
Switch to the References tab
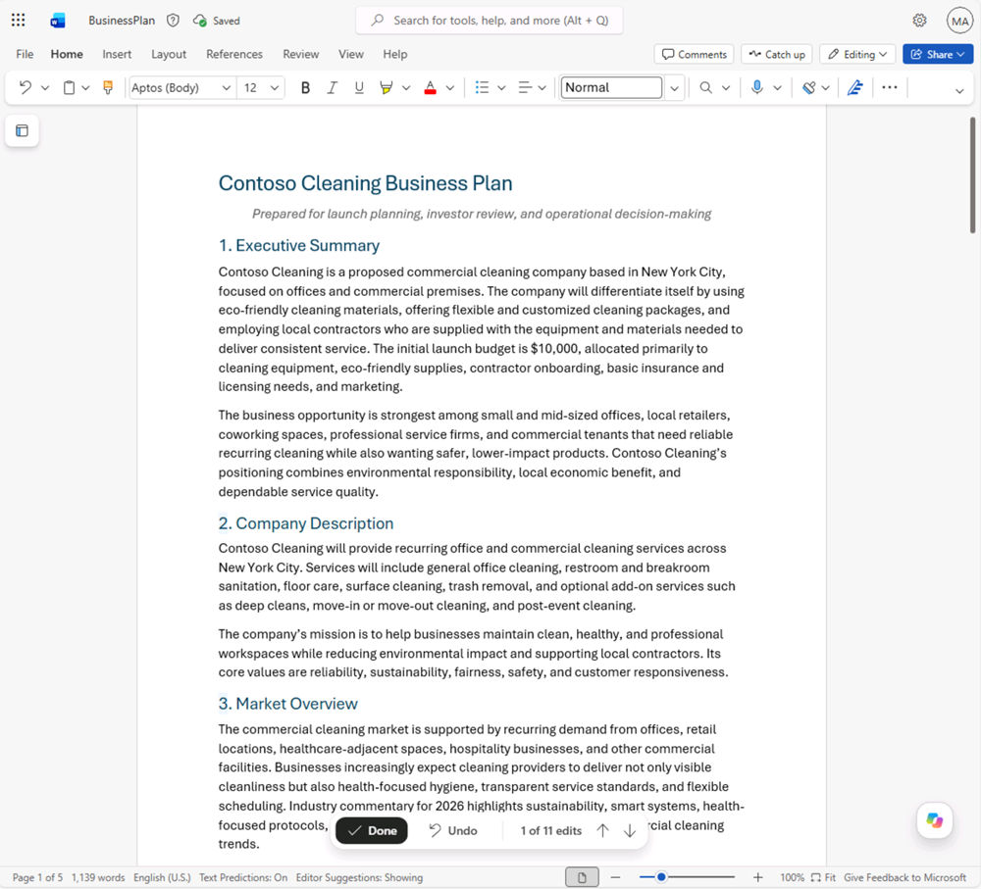pyautogui.click(x=234, y=54)
